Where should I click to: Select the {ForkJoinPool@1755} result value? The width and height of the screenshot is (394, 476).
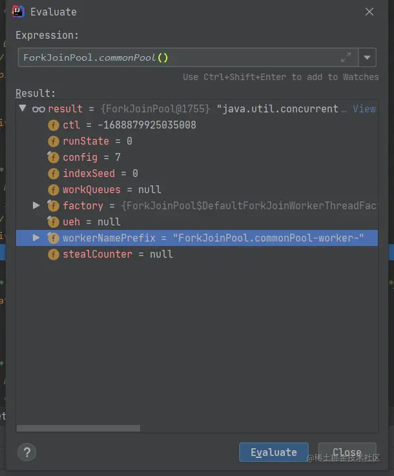click(155, 109)
